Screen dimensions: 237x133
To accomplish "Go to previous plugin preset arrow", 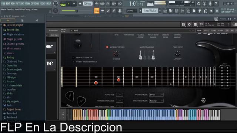I will (228, 19).
